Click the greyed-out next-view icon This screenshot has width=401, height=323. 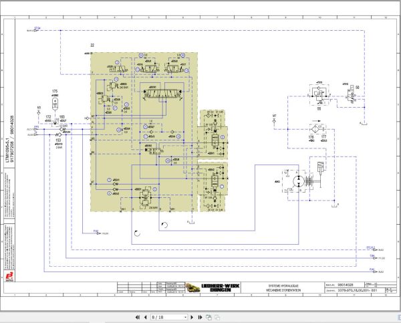217,318
